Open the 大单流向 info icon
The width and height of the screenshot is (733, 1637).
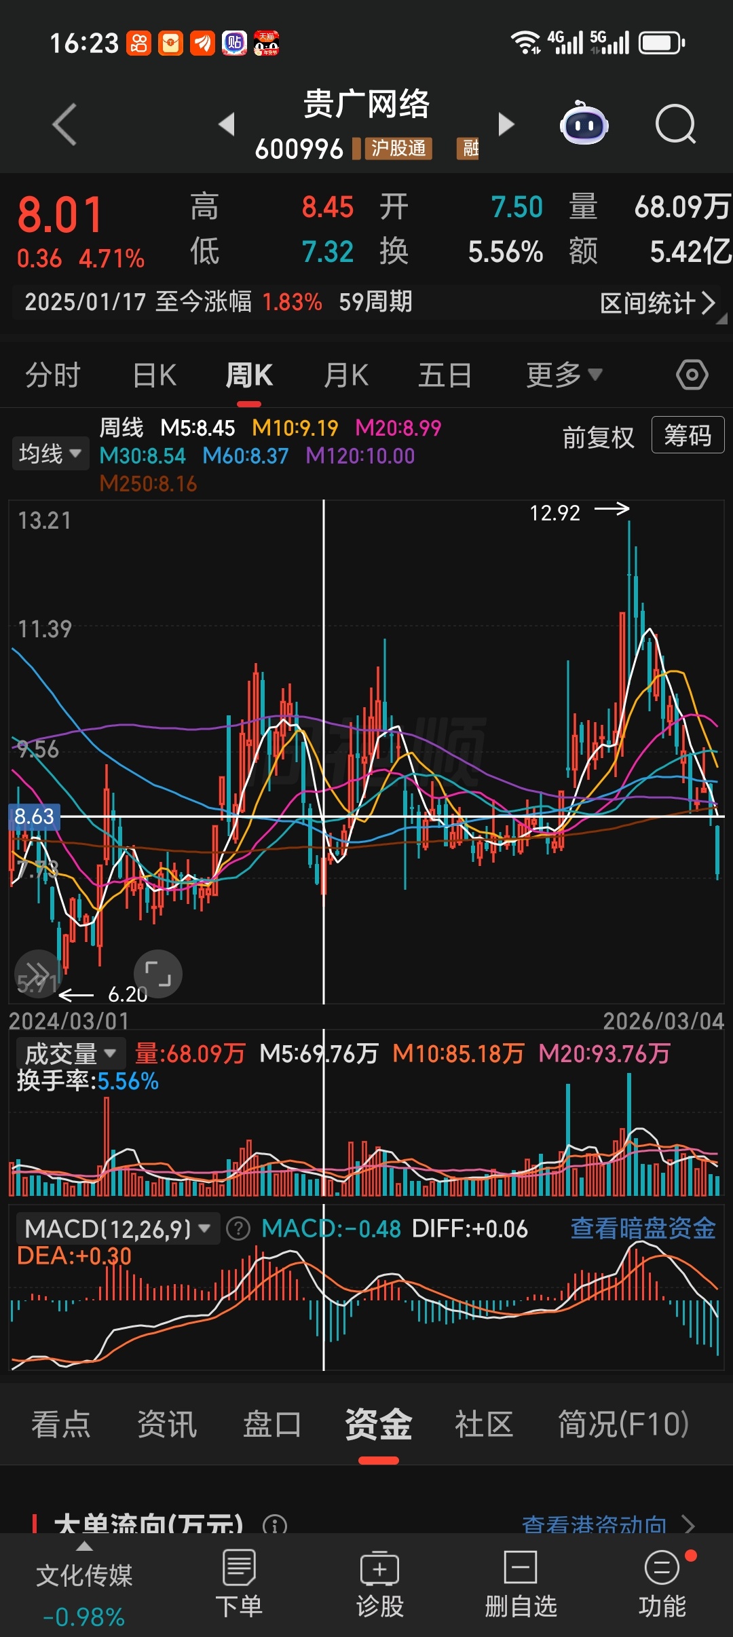(x=275, y=1525)
